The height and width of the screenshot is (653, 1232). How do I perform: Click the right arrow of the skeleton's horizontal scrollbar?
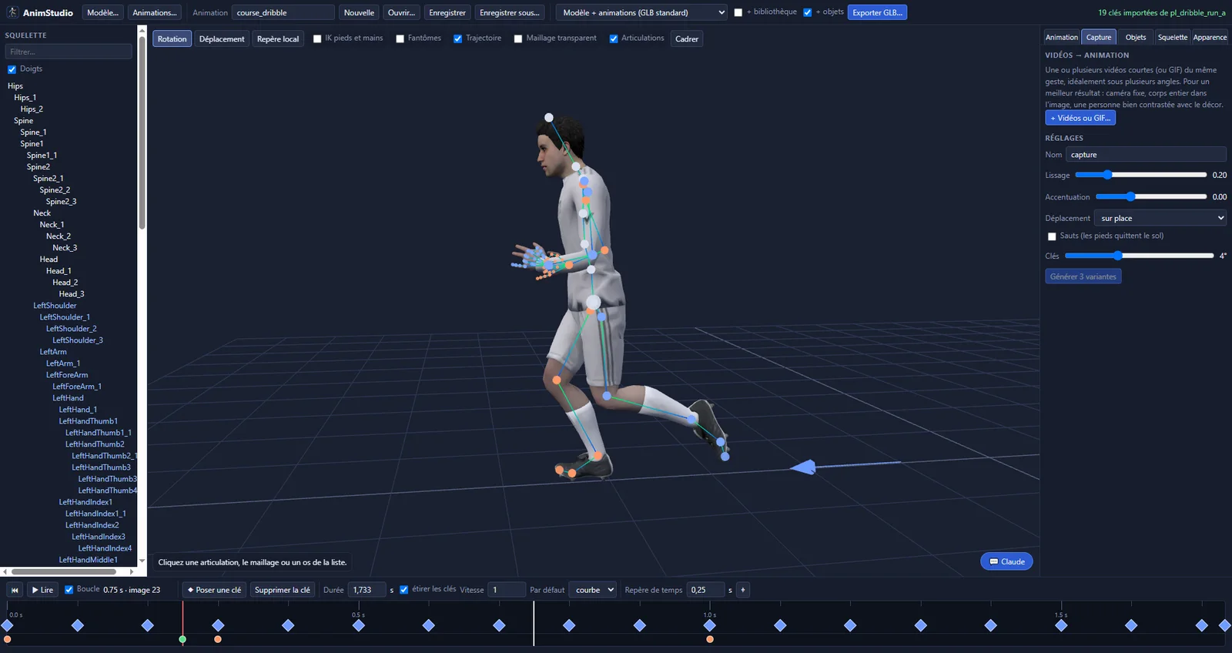click(x=132, y=571)
